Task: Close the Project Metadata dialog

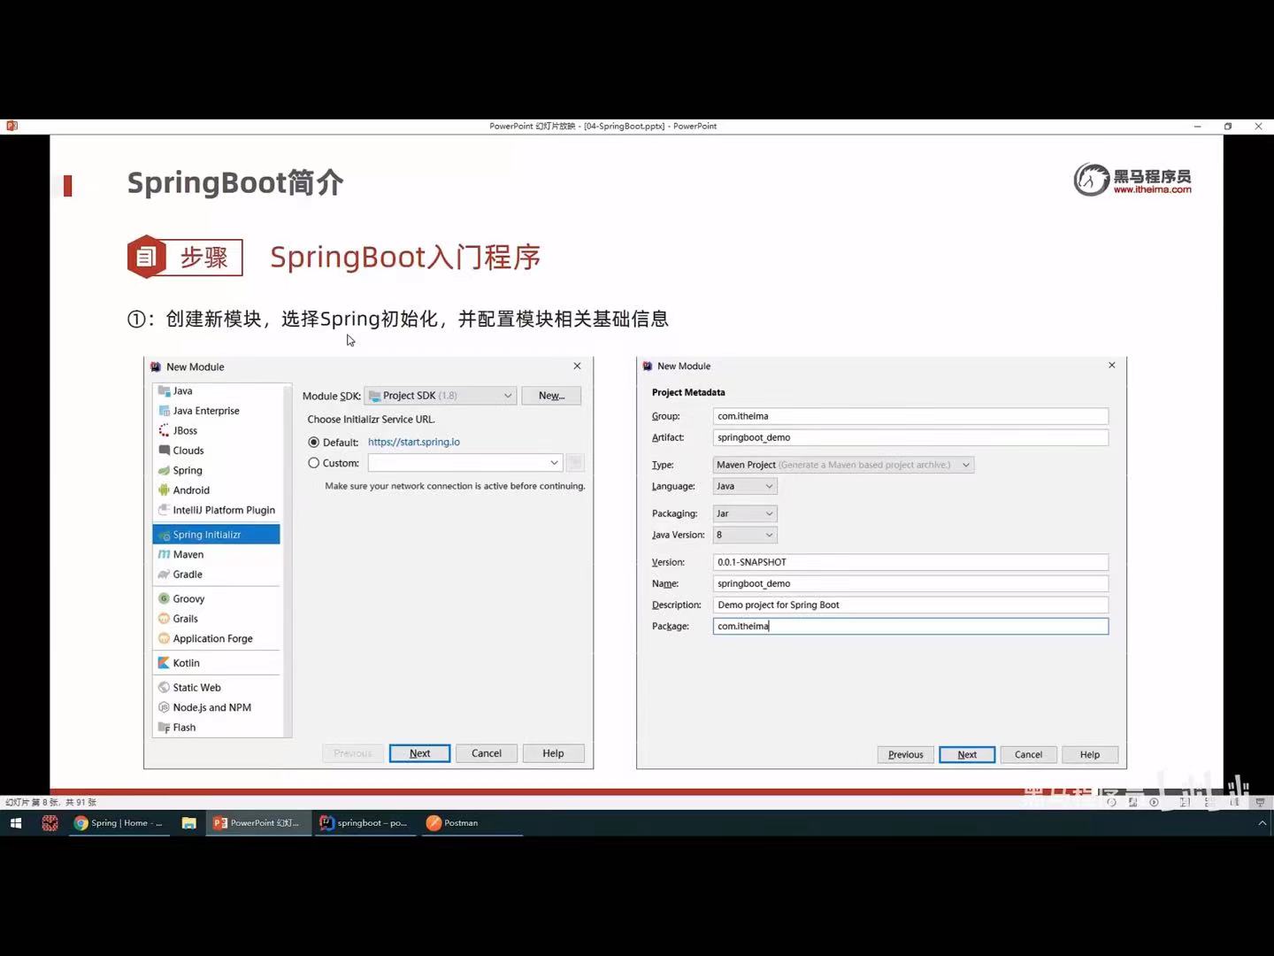Action: (x=1112, y=365)
